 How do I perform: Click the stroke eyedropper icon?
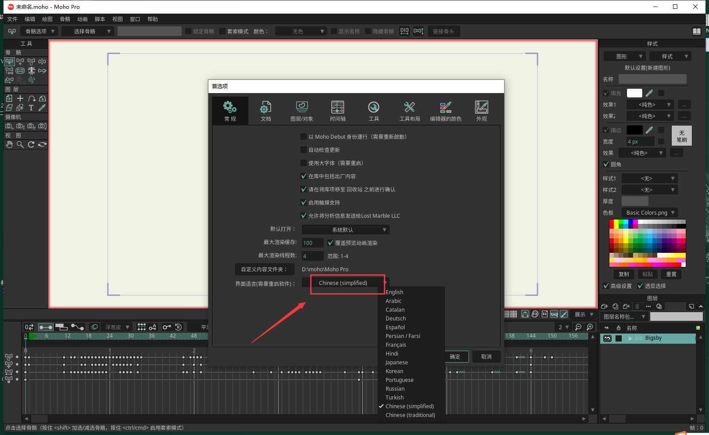[x=649, y=130]
